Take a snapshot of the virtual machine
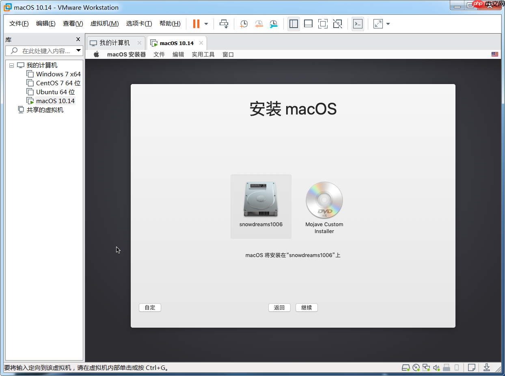This screenshot has height=376, width=505. 244,24
